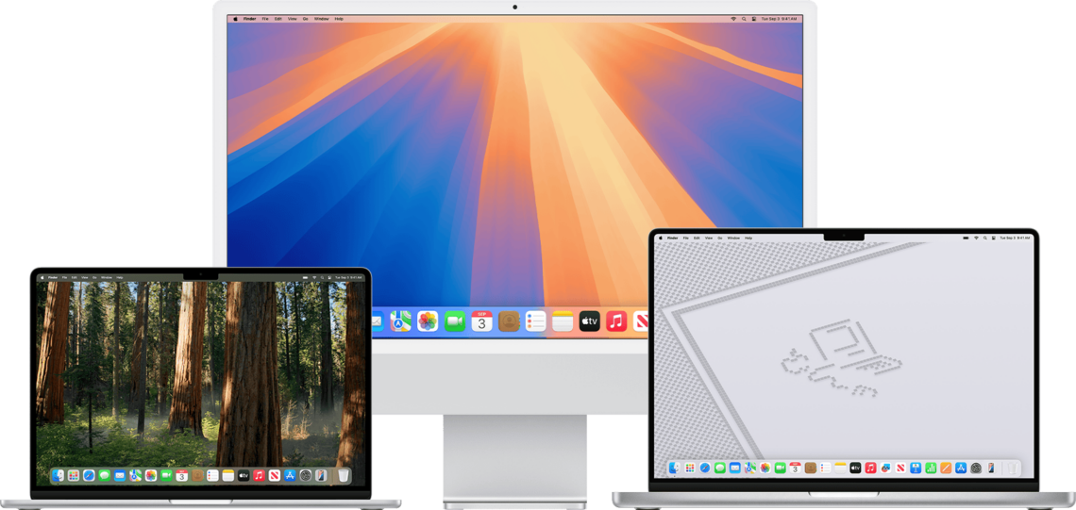Click Spotlight search icon on iMac menu bar
The height and width of the screenshot is (510, 1076).
745,19
